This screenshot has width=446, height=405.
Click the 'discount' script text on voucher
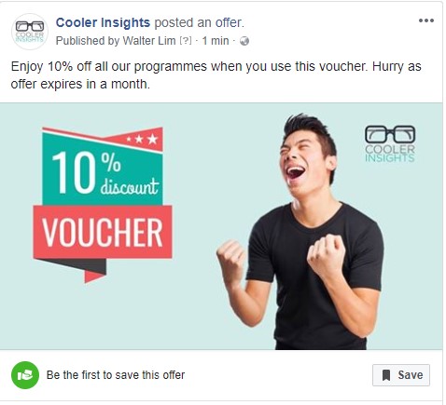pos(130,186)
